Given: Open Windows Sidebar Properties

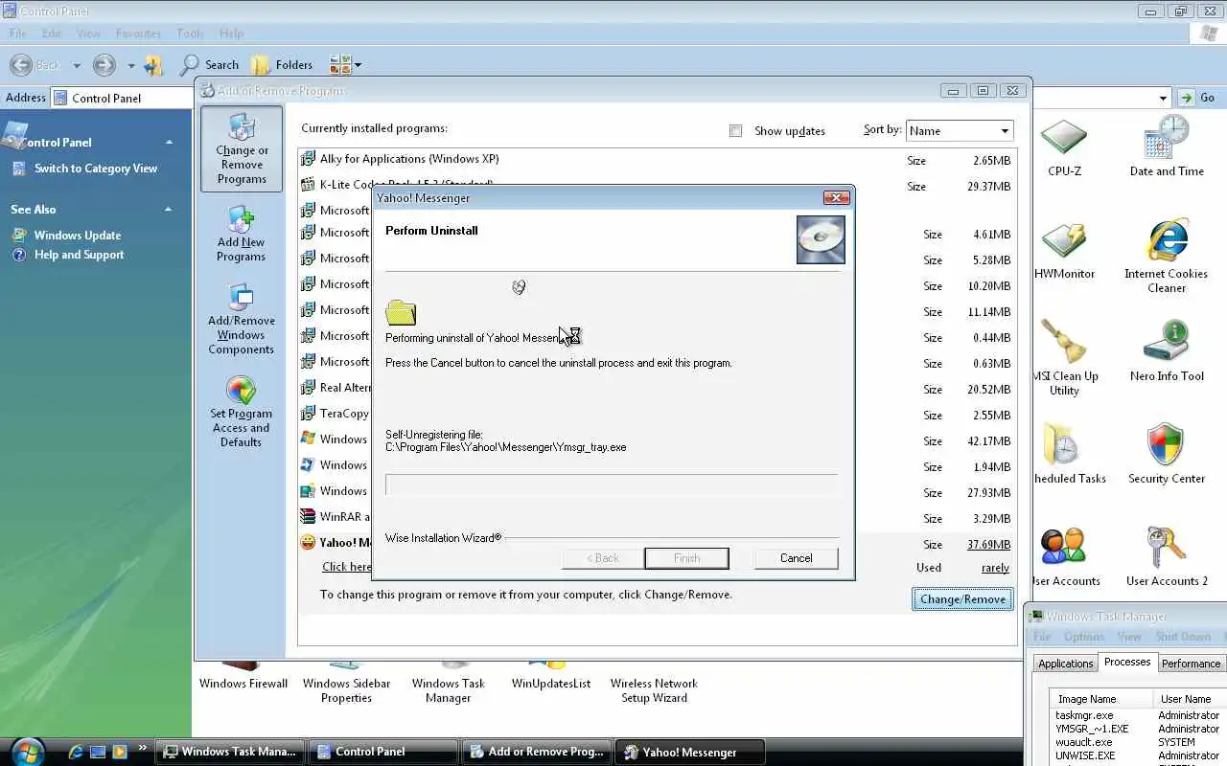Looking at the screenshot, I should pos(346,683).
